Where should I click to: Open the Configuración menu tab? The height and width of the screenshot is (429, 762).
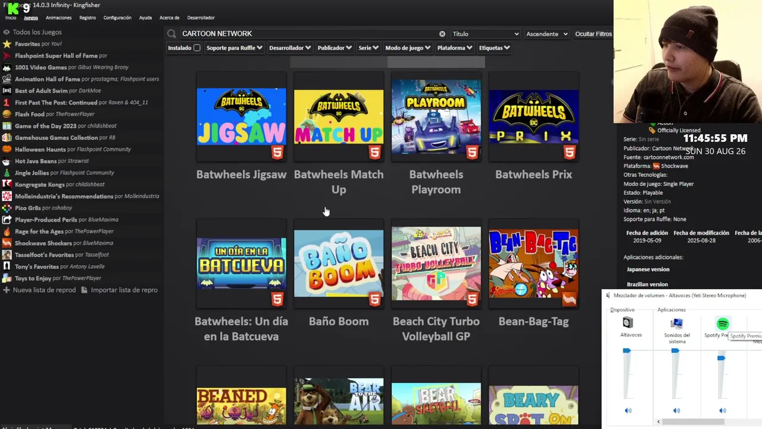(x=117, y=18)
